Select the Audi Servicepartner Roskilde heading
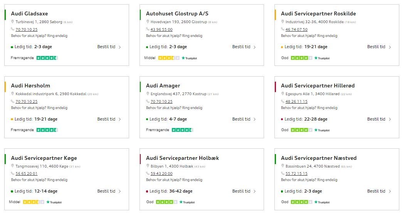Viewport: 402px width, 213px height. point(318,13)
